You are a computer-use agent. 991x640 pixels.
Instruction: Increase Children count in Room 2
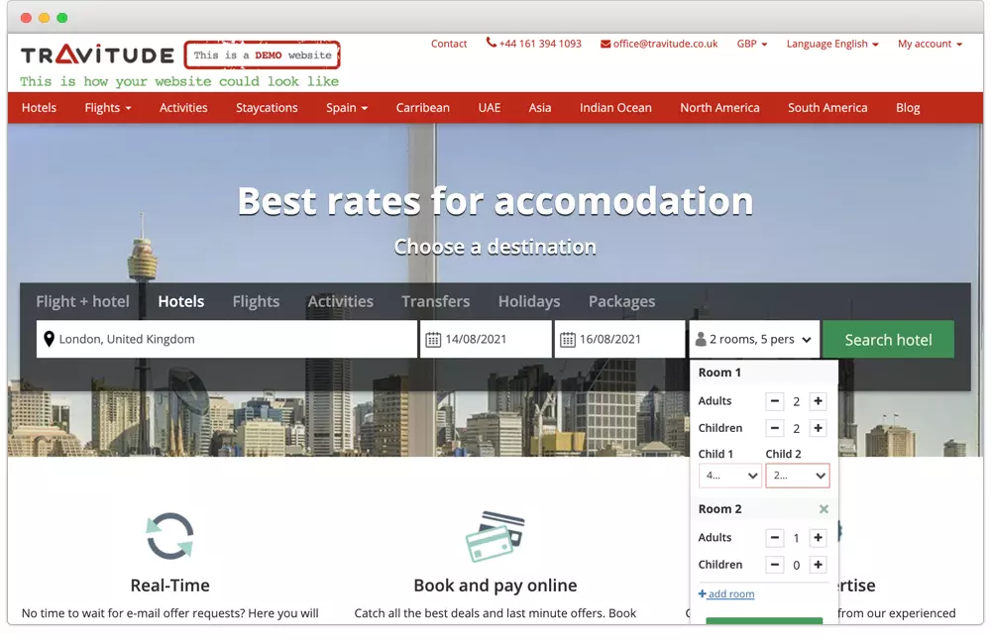coord(818,565)
